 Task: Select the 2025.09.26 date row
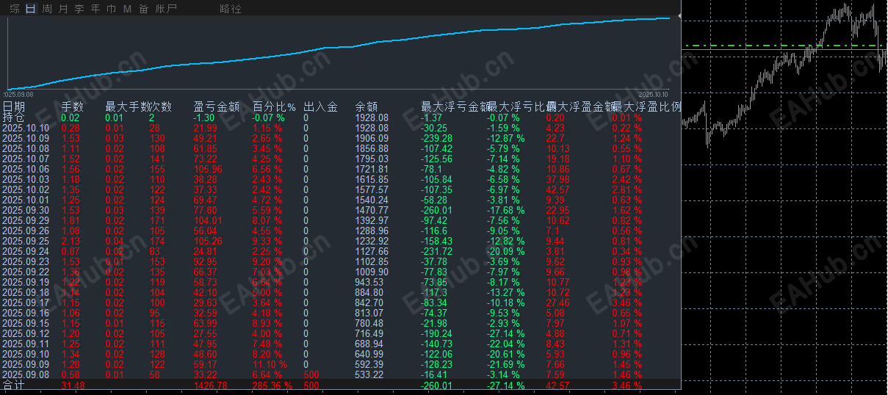pyautogui.click(x=26, y=231)
